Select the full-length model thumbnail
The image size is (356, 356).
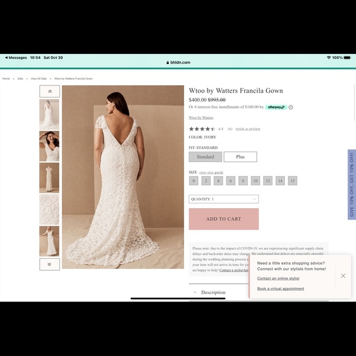tap(49, 241)
